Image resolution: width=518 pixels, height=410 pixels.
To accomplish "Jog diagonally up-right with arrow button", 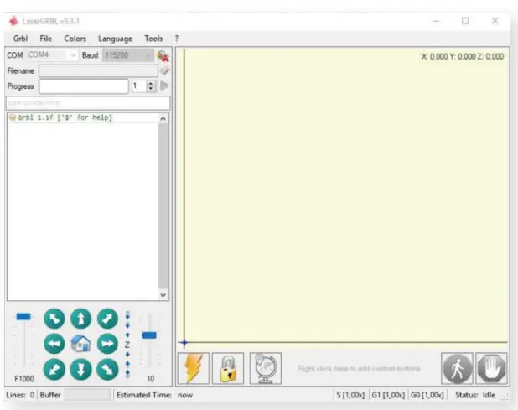I will coord(107,319).
